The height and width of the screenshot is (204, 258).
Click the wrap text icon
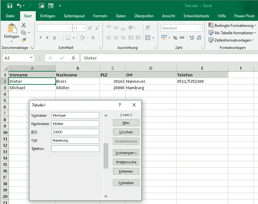pos(148,28)
